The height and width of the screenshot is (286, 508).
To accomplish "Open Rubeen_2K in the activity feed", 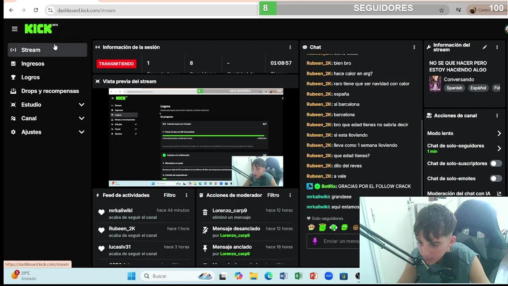I will 122,229.
